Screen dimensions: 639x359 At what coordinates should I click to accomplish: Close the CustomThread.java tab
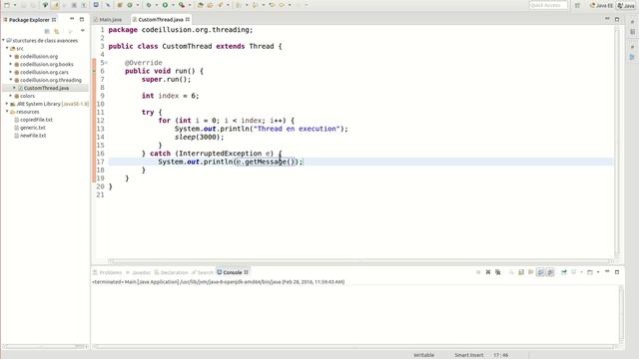point(188,20)
